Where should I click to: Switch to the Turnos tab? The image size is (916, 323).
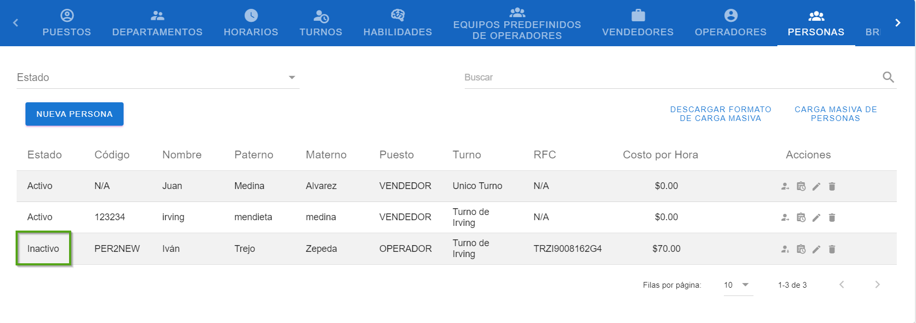320,23
